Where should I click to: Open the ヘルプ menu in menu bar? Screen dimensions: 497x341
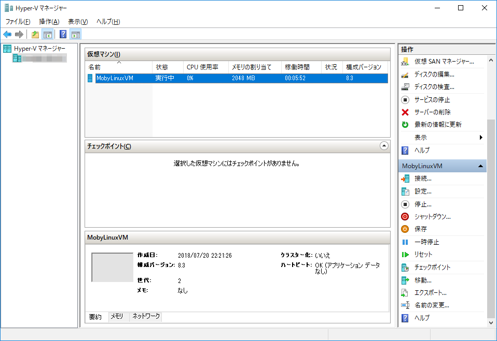click(108, 22)
